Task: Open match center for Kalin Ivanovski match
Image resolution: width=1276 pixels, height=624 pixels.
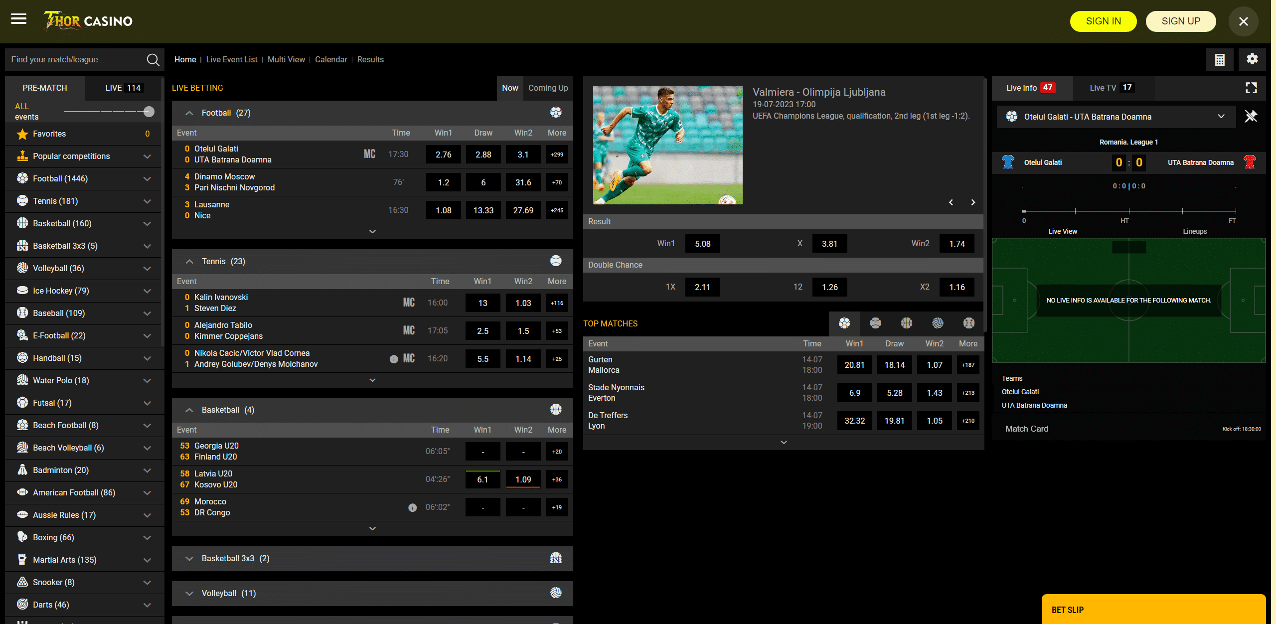Action: 409,303
